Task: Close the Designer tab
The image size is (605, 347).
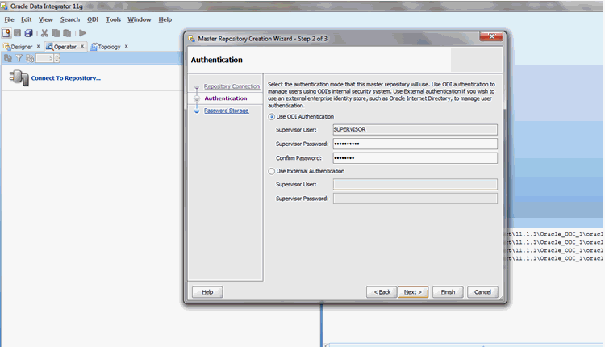Action: (38, 46)
